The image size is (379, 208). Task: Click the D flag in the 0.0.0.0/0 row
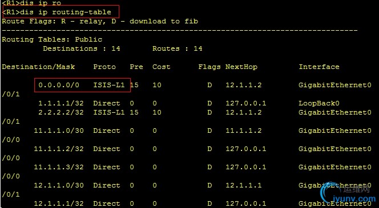(x=209, y=85)
